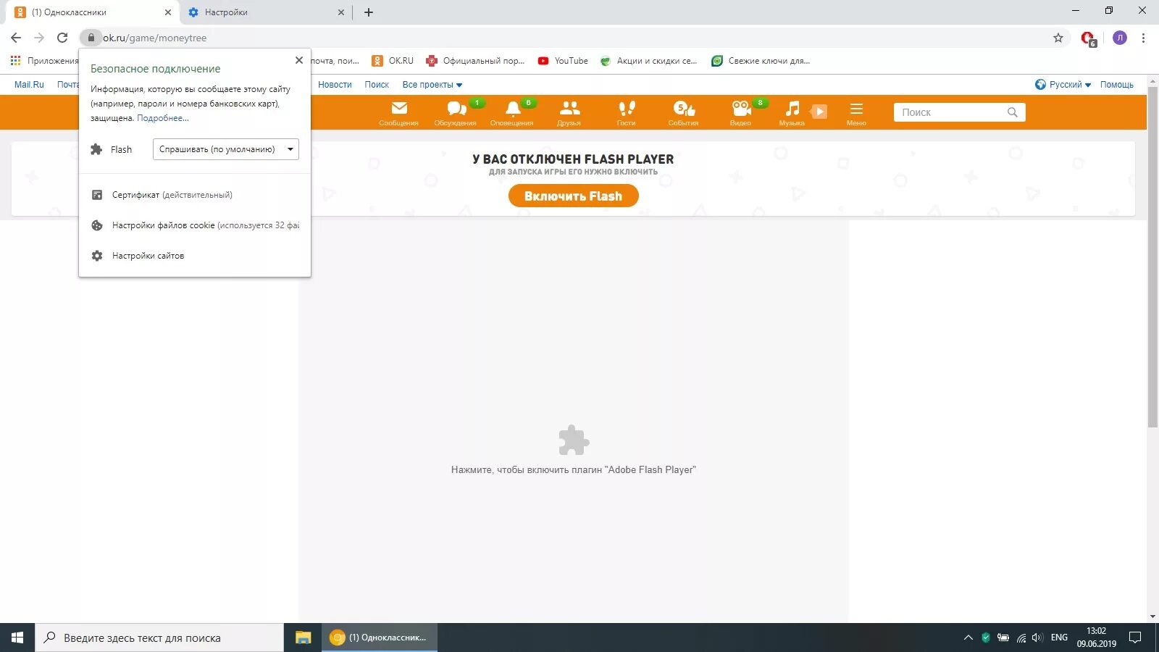
Task: Open the События events icon
Action: click(683, 112)
